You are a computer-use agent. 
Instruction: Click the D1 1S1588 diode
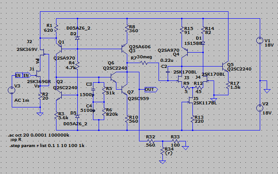[x=203, y=43]
